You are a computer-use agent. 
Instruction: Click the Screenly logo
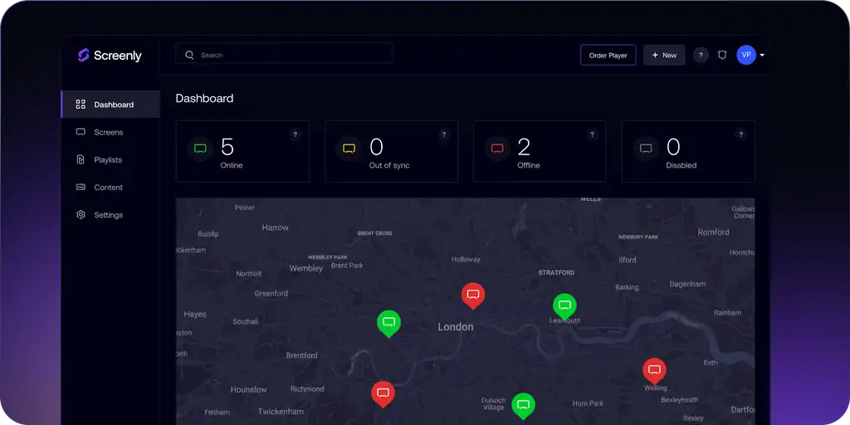(110, 56)
